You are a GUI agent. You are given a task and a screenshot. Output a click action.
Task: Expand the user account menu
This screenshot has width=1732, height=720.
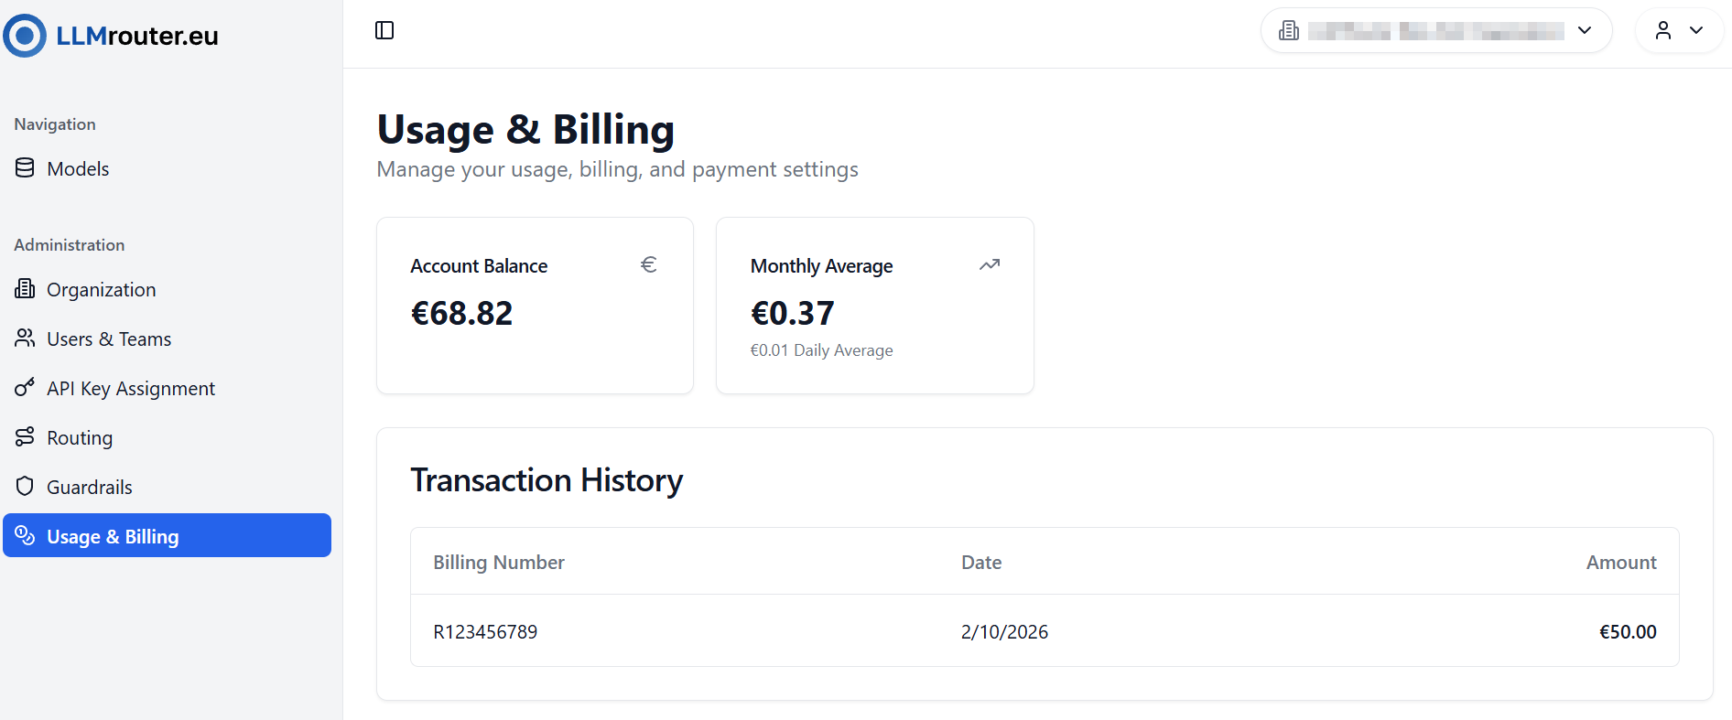click(1679, 31)
